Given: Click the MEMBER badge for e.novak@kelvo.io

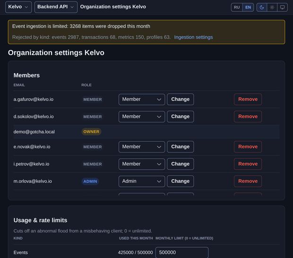Looking at the screenshot, I should [x=93, y=147].
